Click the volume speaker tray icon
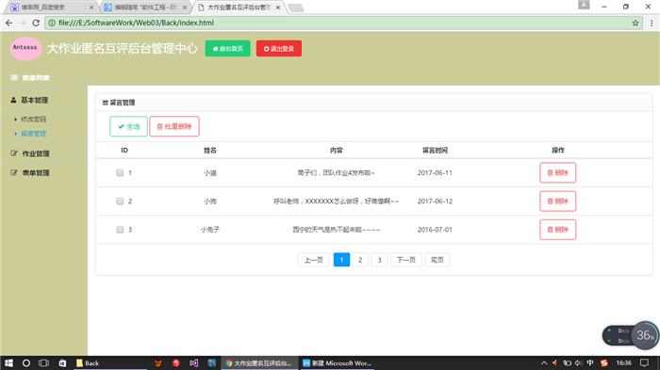 pos(579,362)
